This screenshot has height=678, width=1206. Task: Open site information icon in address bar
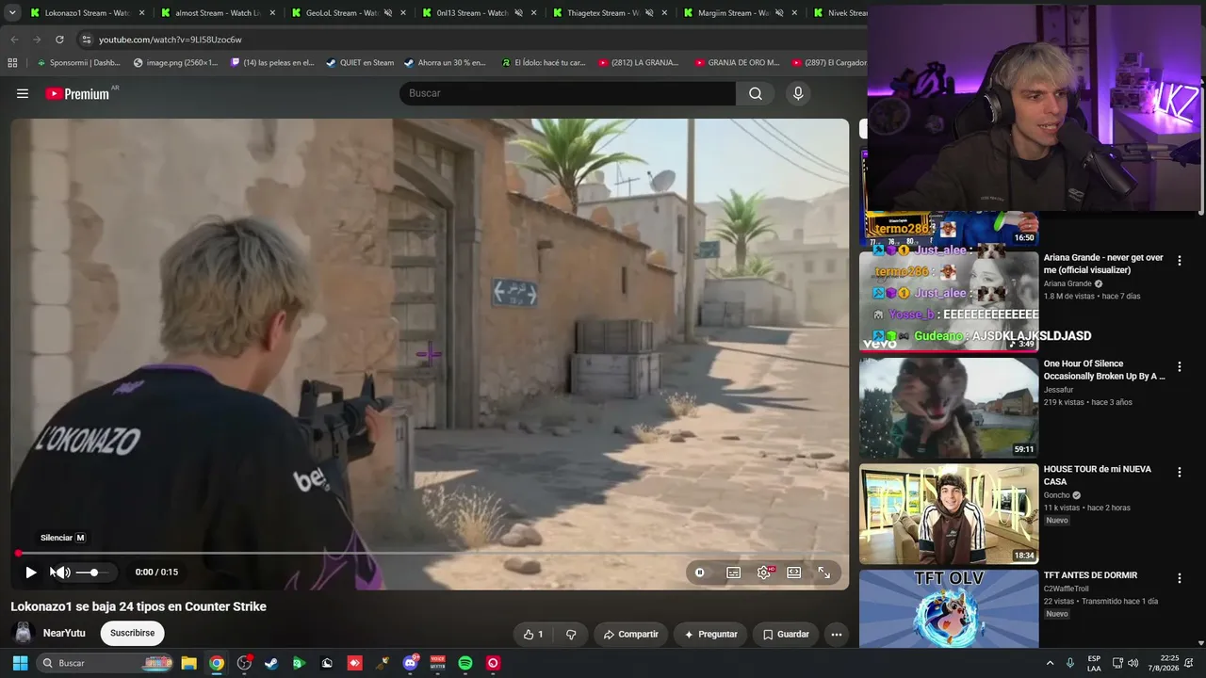tap(86, 40)
